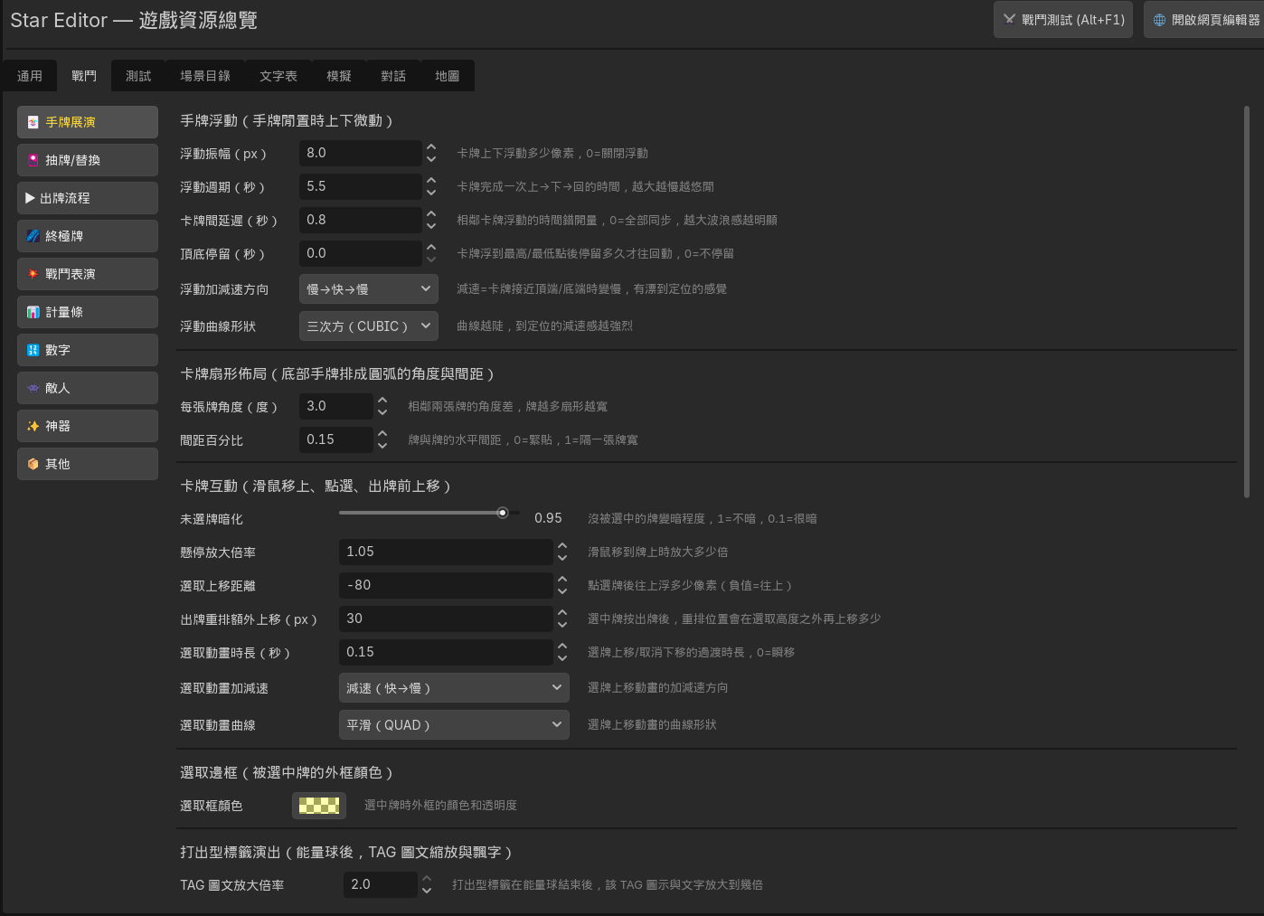Click the 未選牌暗化 slider handle
The width and height of the screenshot is (1264, 916).
pos(503,513)
